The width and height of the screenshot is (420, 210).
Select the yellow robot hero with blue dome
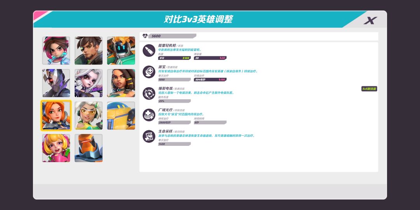121,115
